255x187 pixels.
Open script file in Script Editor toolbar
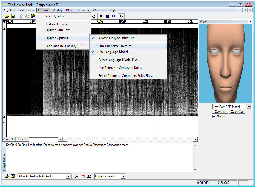point(7,176)
